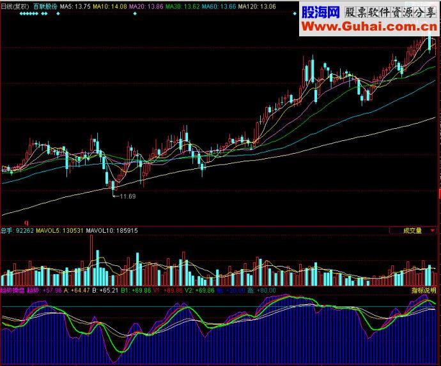This screenshot has width=441, height=366.
Task: Click the 趋势操盘 indicator name
Action: (x=13, y=290)
